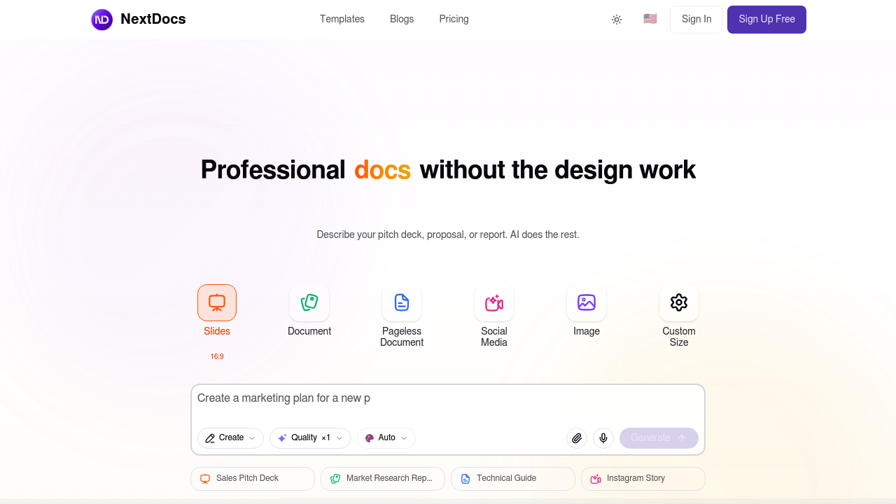The width and height of the screenshot is (896, 504).
Task: Select the Image generation type
Action: [x=587, y=302]
